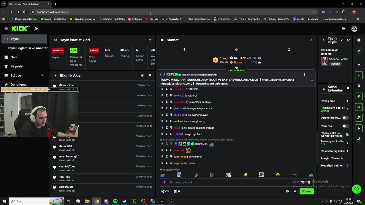This screenshot has width=365, height=205.
Task: Open pinned message three-dot menu
Action: pos(312,75)
